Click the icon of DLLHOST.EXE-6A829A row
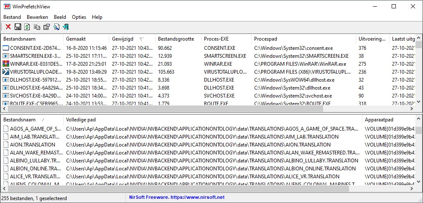Screen dimensions: 423x203 pos(6,88)
